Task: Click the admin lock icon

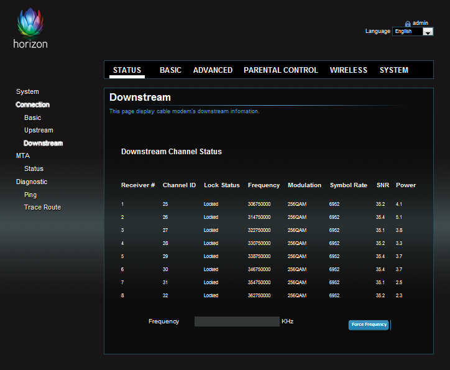Action: tap(408, 24)
